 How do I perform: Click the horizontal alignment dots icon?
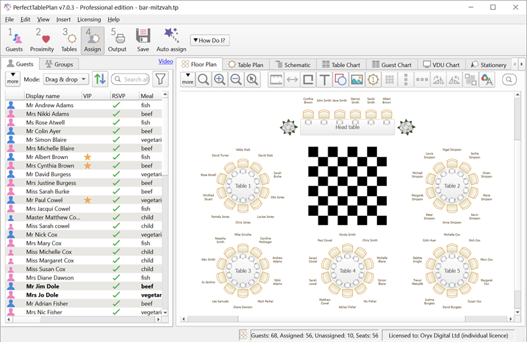pyautogui.click(x=422, y=80)
